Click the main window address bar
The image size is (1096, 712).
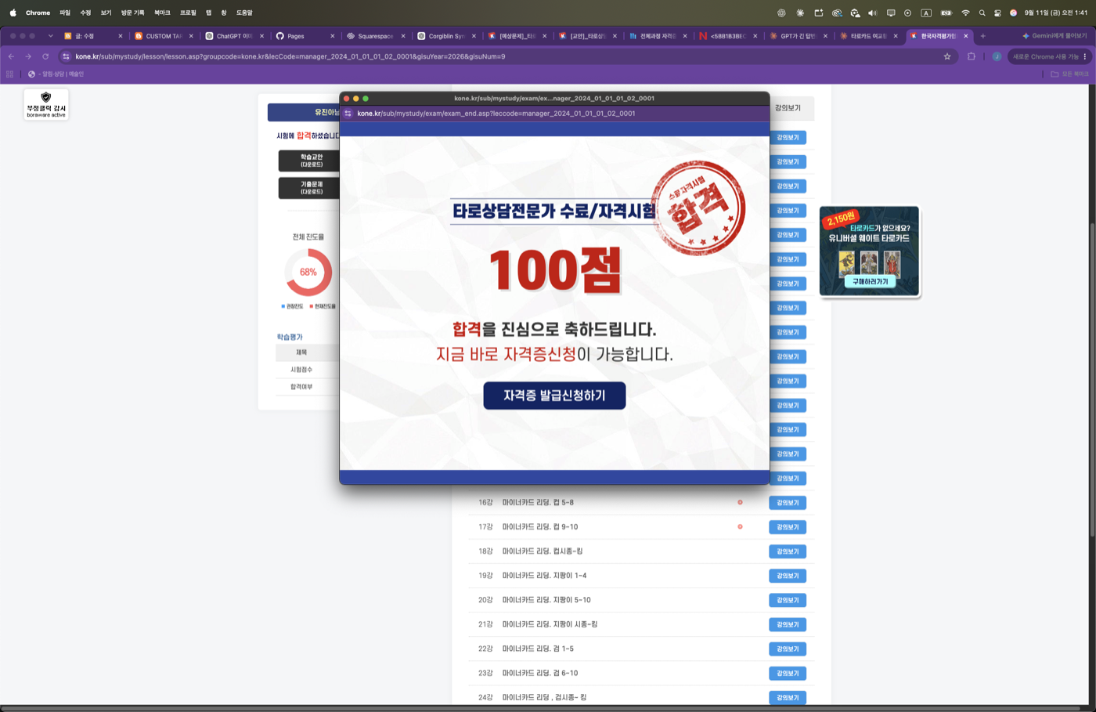(x=505, y=56)
